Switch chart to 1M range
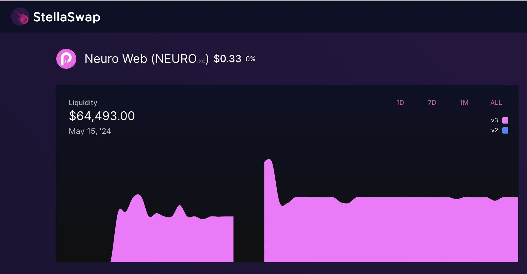Image resolution: width=527 pixels, height=274 pixels. (464, 103)
